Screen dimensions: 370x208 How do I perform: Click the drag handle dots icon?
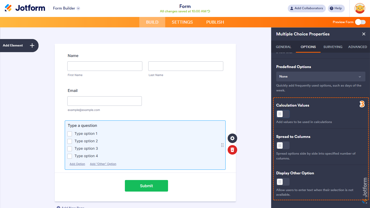point(222,145)
